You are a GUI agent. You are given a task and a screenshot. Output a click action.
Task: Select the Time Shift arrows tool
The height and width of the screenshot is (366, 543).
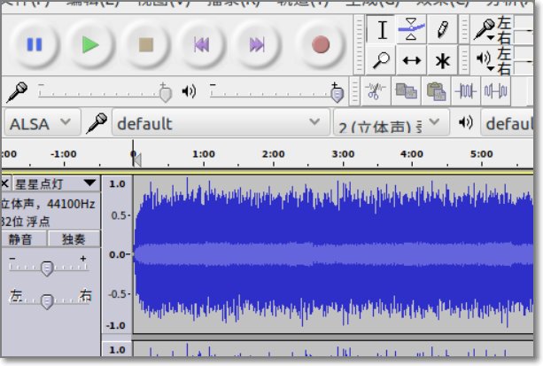(x=411, y=60)
